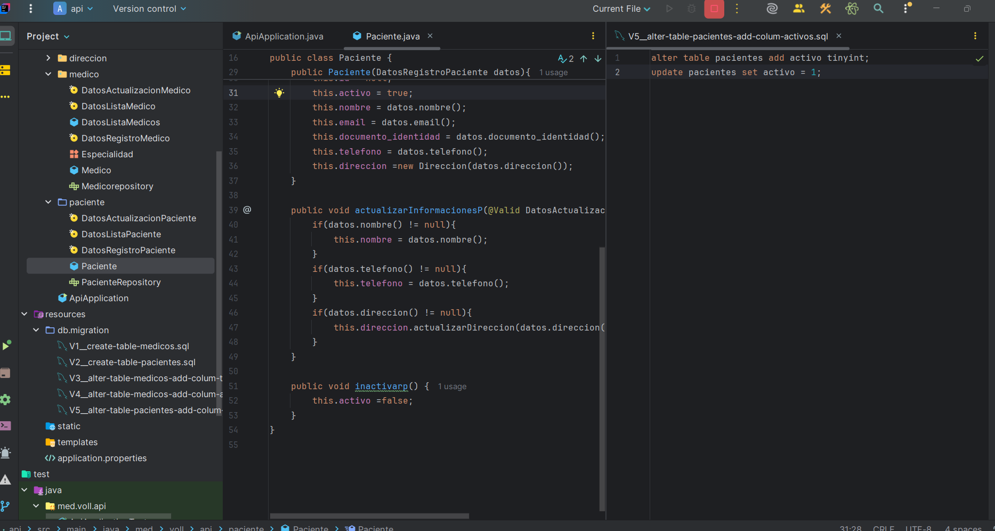Image resolution: width=995 pixels, height=531 pixels.
Task: Open IDE settings and updates icon
Action: (907, 9)
